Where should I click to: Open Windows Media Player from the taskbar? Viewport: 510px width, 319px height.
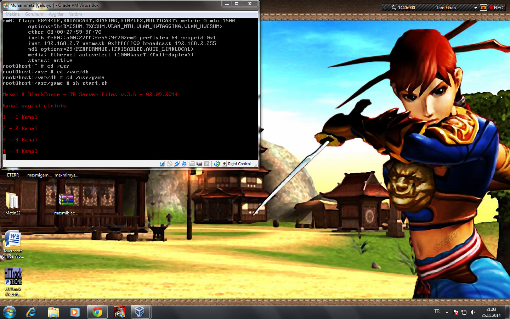coord(75,312)
